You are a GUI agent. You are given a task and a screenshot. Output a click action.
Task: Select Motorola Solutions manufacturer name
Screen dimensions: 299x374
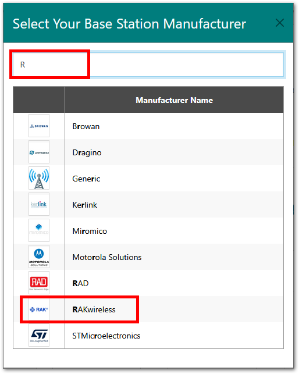click(107, 257)
